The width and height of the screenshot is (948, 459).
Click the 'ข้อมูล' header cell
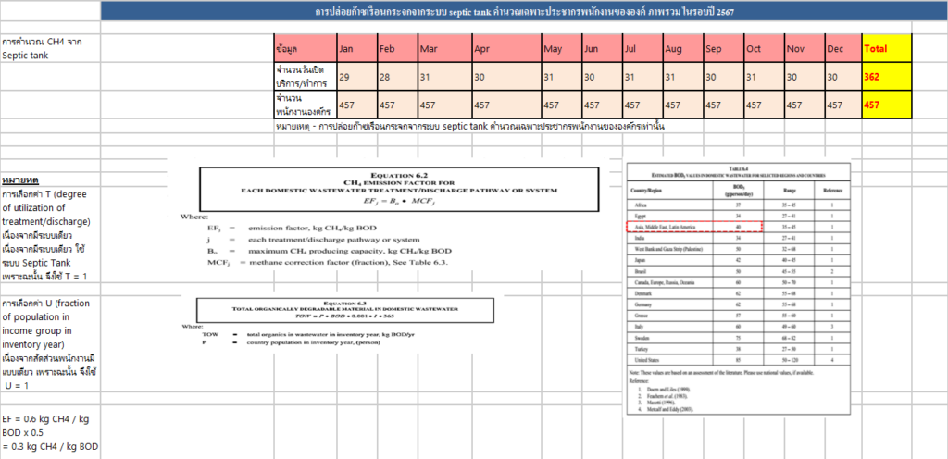(x=304, y=48)
